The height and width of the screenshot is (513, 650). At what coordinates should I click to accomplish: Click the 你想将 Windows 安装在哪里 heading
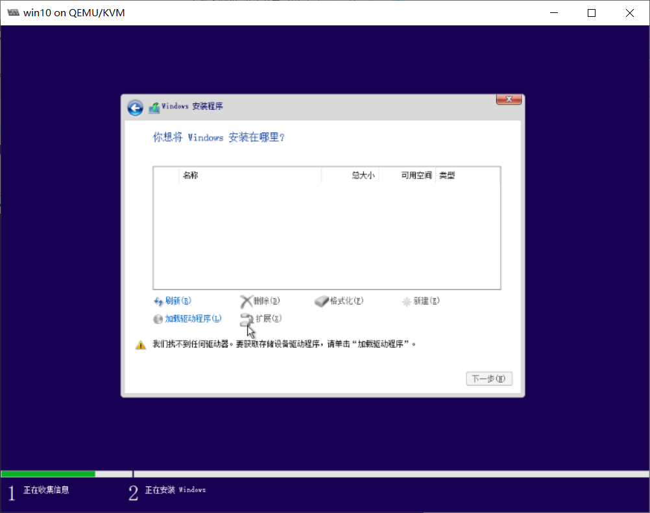coord(219,138)
